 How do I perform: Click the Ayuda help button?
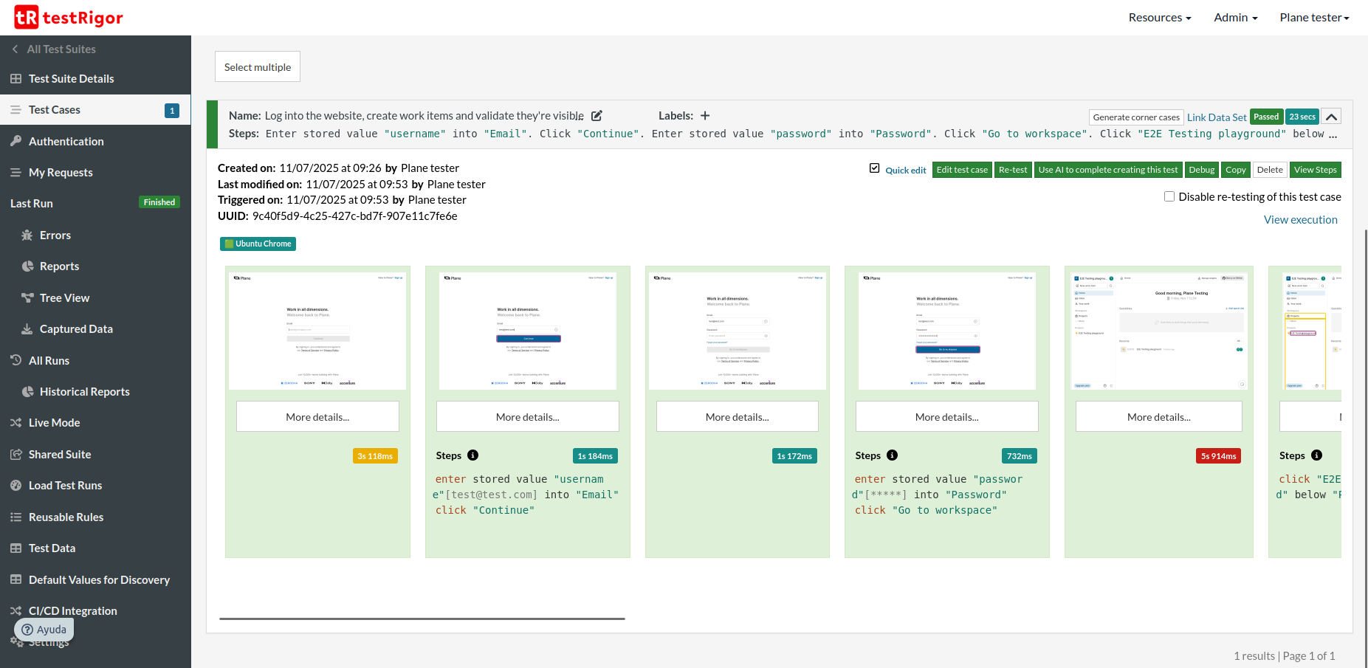(44, 630)
